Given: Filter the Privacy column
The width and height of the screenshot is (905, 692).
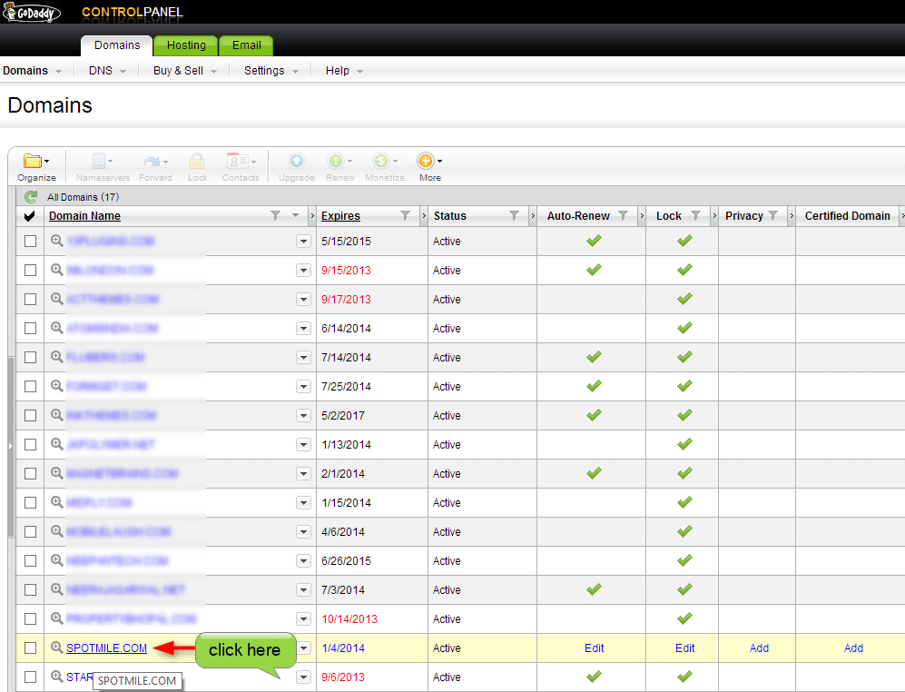Looking at the screenshot, I should pos(772,215).
